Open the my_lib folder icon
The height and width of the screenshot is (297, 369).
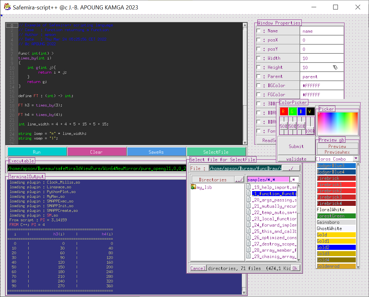(x=194, y=187)
